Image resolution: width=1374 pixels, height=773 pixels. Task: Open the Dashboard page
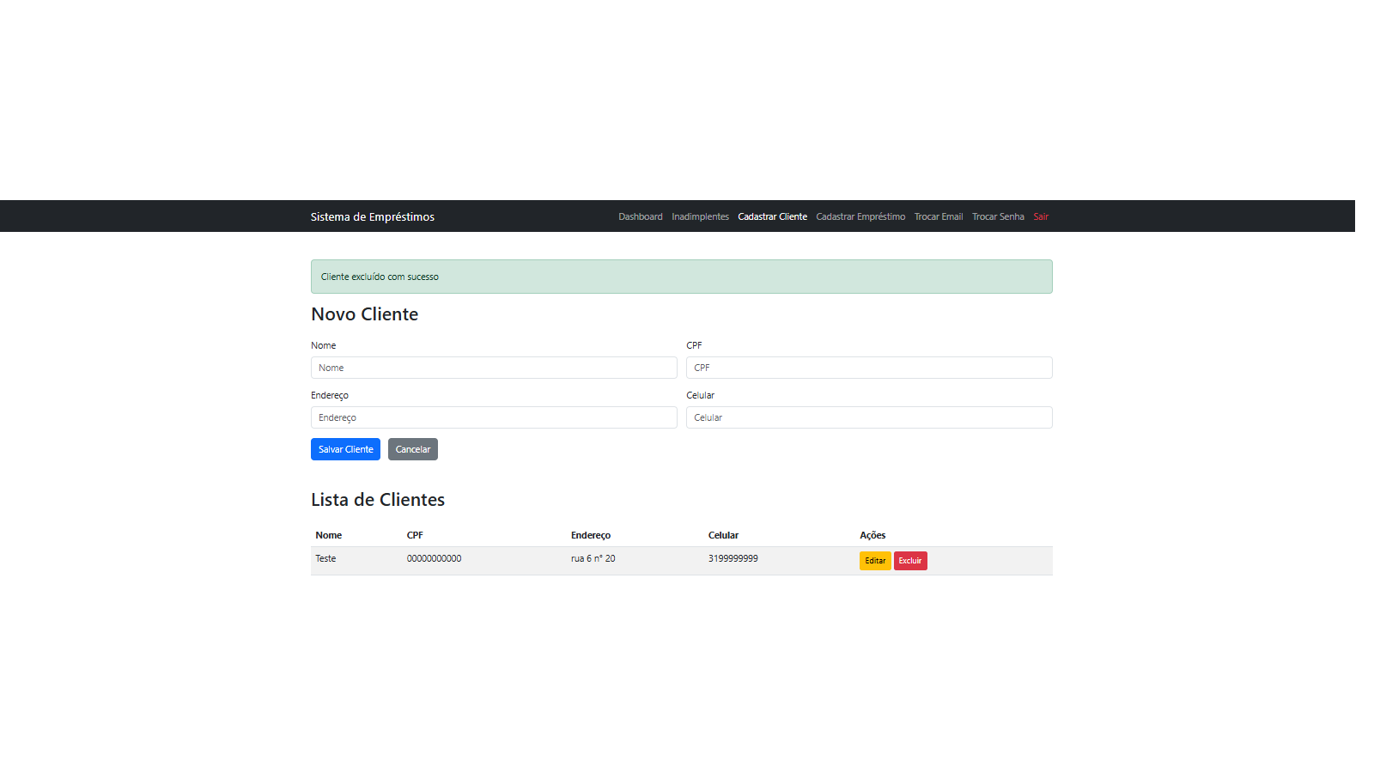point(640,216)
